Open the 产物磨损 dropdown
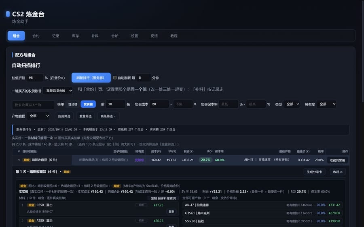The width and height of the screenshot is (364, 227). click(x=38, y=116)
